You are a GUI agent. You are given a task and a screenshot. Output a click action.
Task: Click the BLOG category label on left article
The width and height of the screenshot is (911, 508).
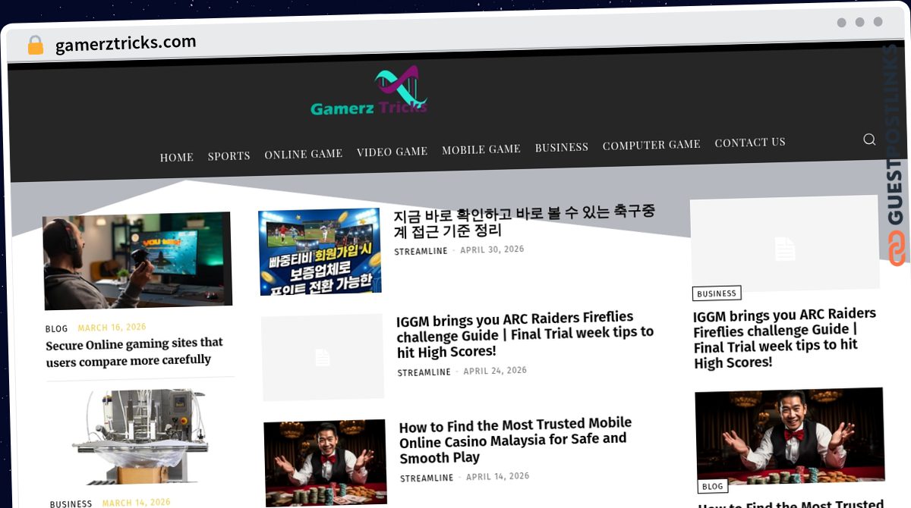coord(57,329)
